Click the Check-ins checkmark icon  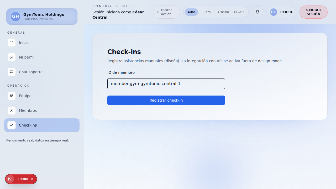pos(12,125)
